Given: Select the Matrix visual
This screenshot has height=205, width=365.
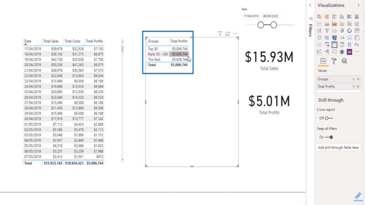Looking at the screenshot, I should [342, 44].
